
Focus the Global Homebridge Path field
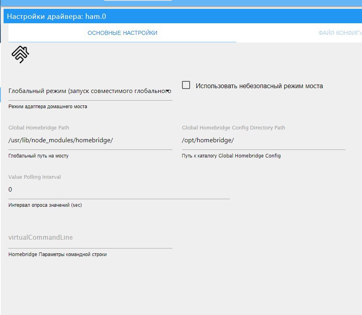(90, 140)
